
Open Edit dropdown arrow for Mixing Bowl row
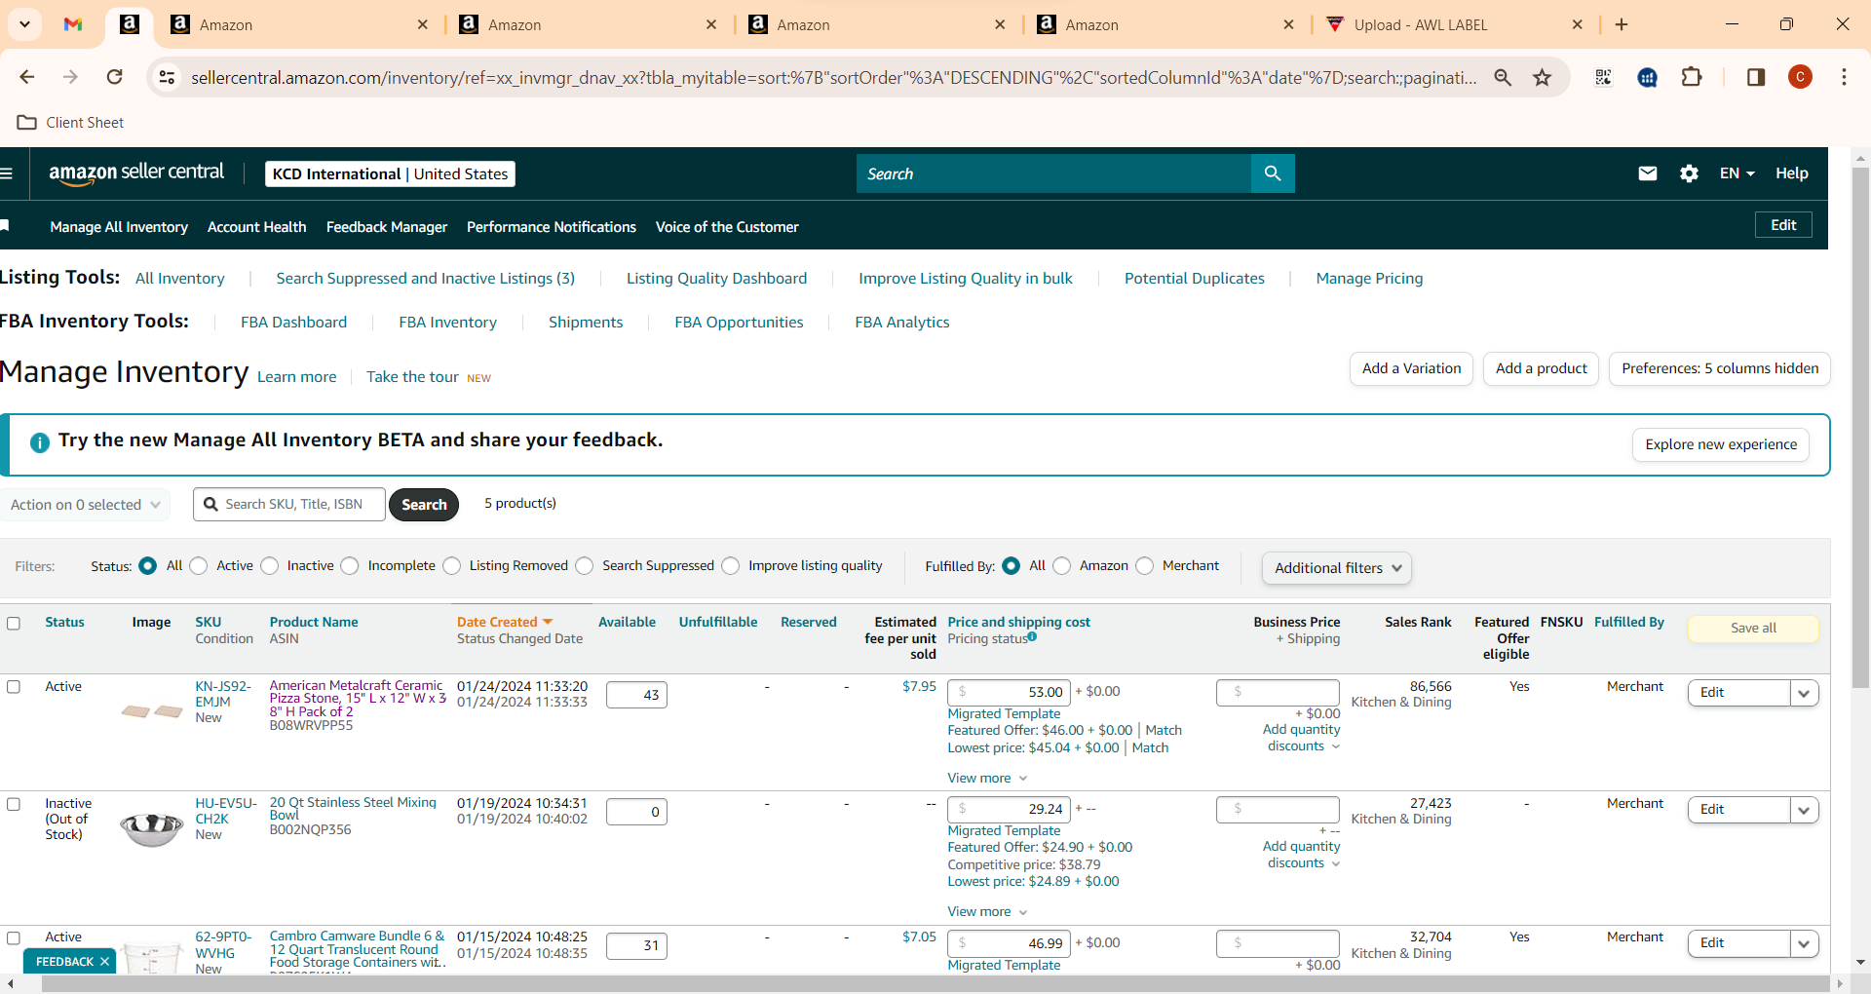(1804, 810)
